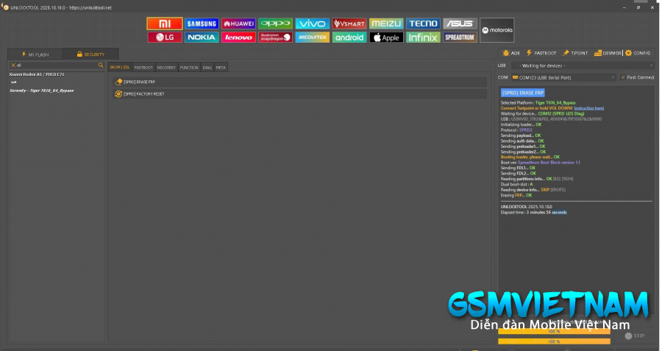Open the 'Instruction here!' link
Viewport: 662px width, 351px height.
click(588, 108)
